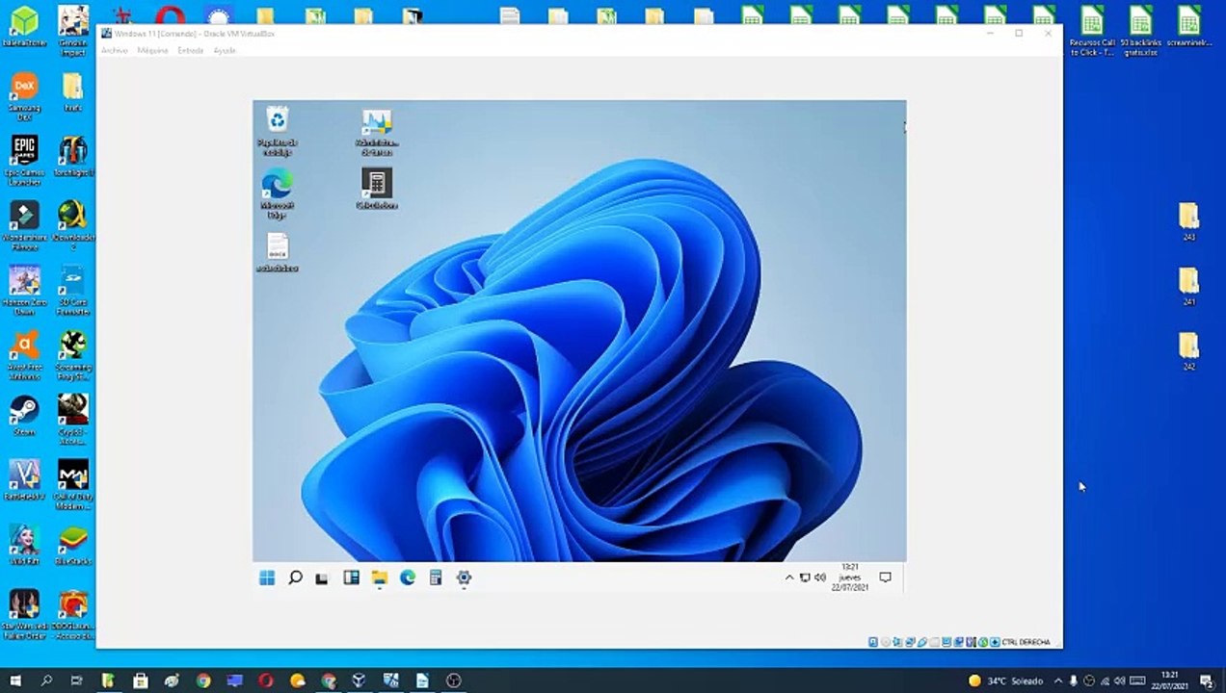This screenshot has width=1226, height=693.
Task: Select the Genshin Impact desktop shortcut
Action: coord(73,29)
